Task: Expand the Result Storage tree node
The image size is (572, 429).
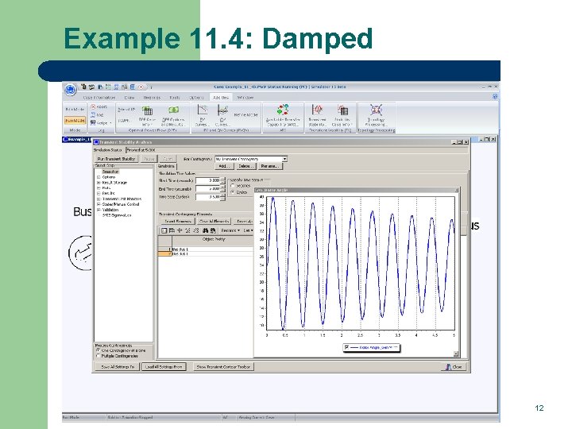Action: (x=99, y=183)
